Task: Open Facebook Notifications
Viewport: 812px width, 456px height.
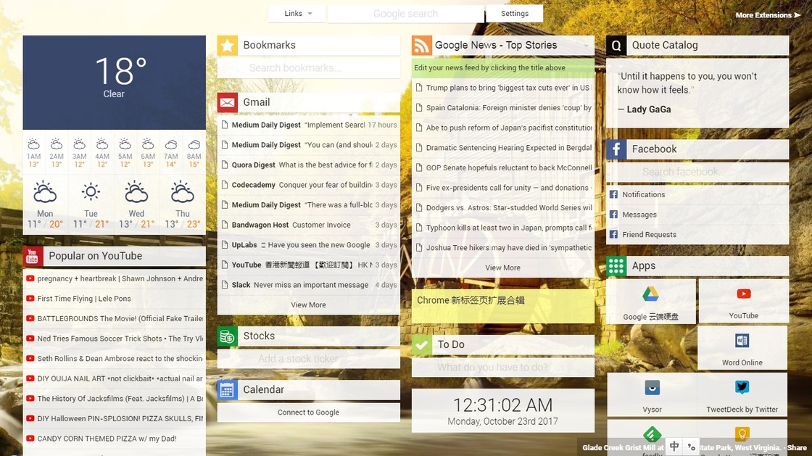Action: pos(697,194)
